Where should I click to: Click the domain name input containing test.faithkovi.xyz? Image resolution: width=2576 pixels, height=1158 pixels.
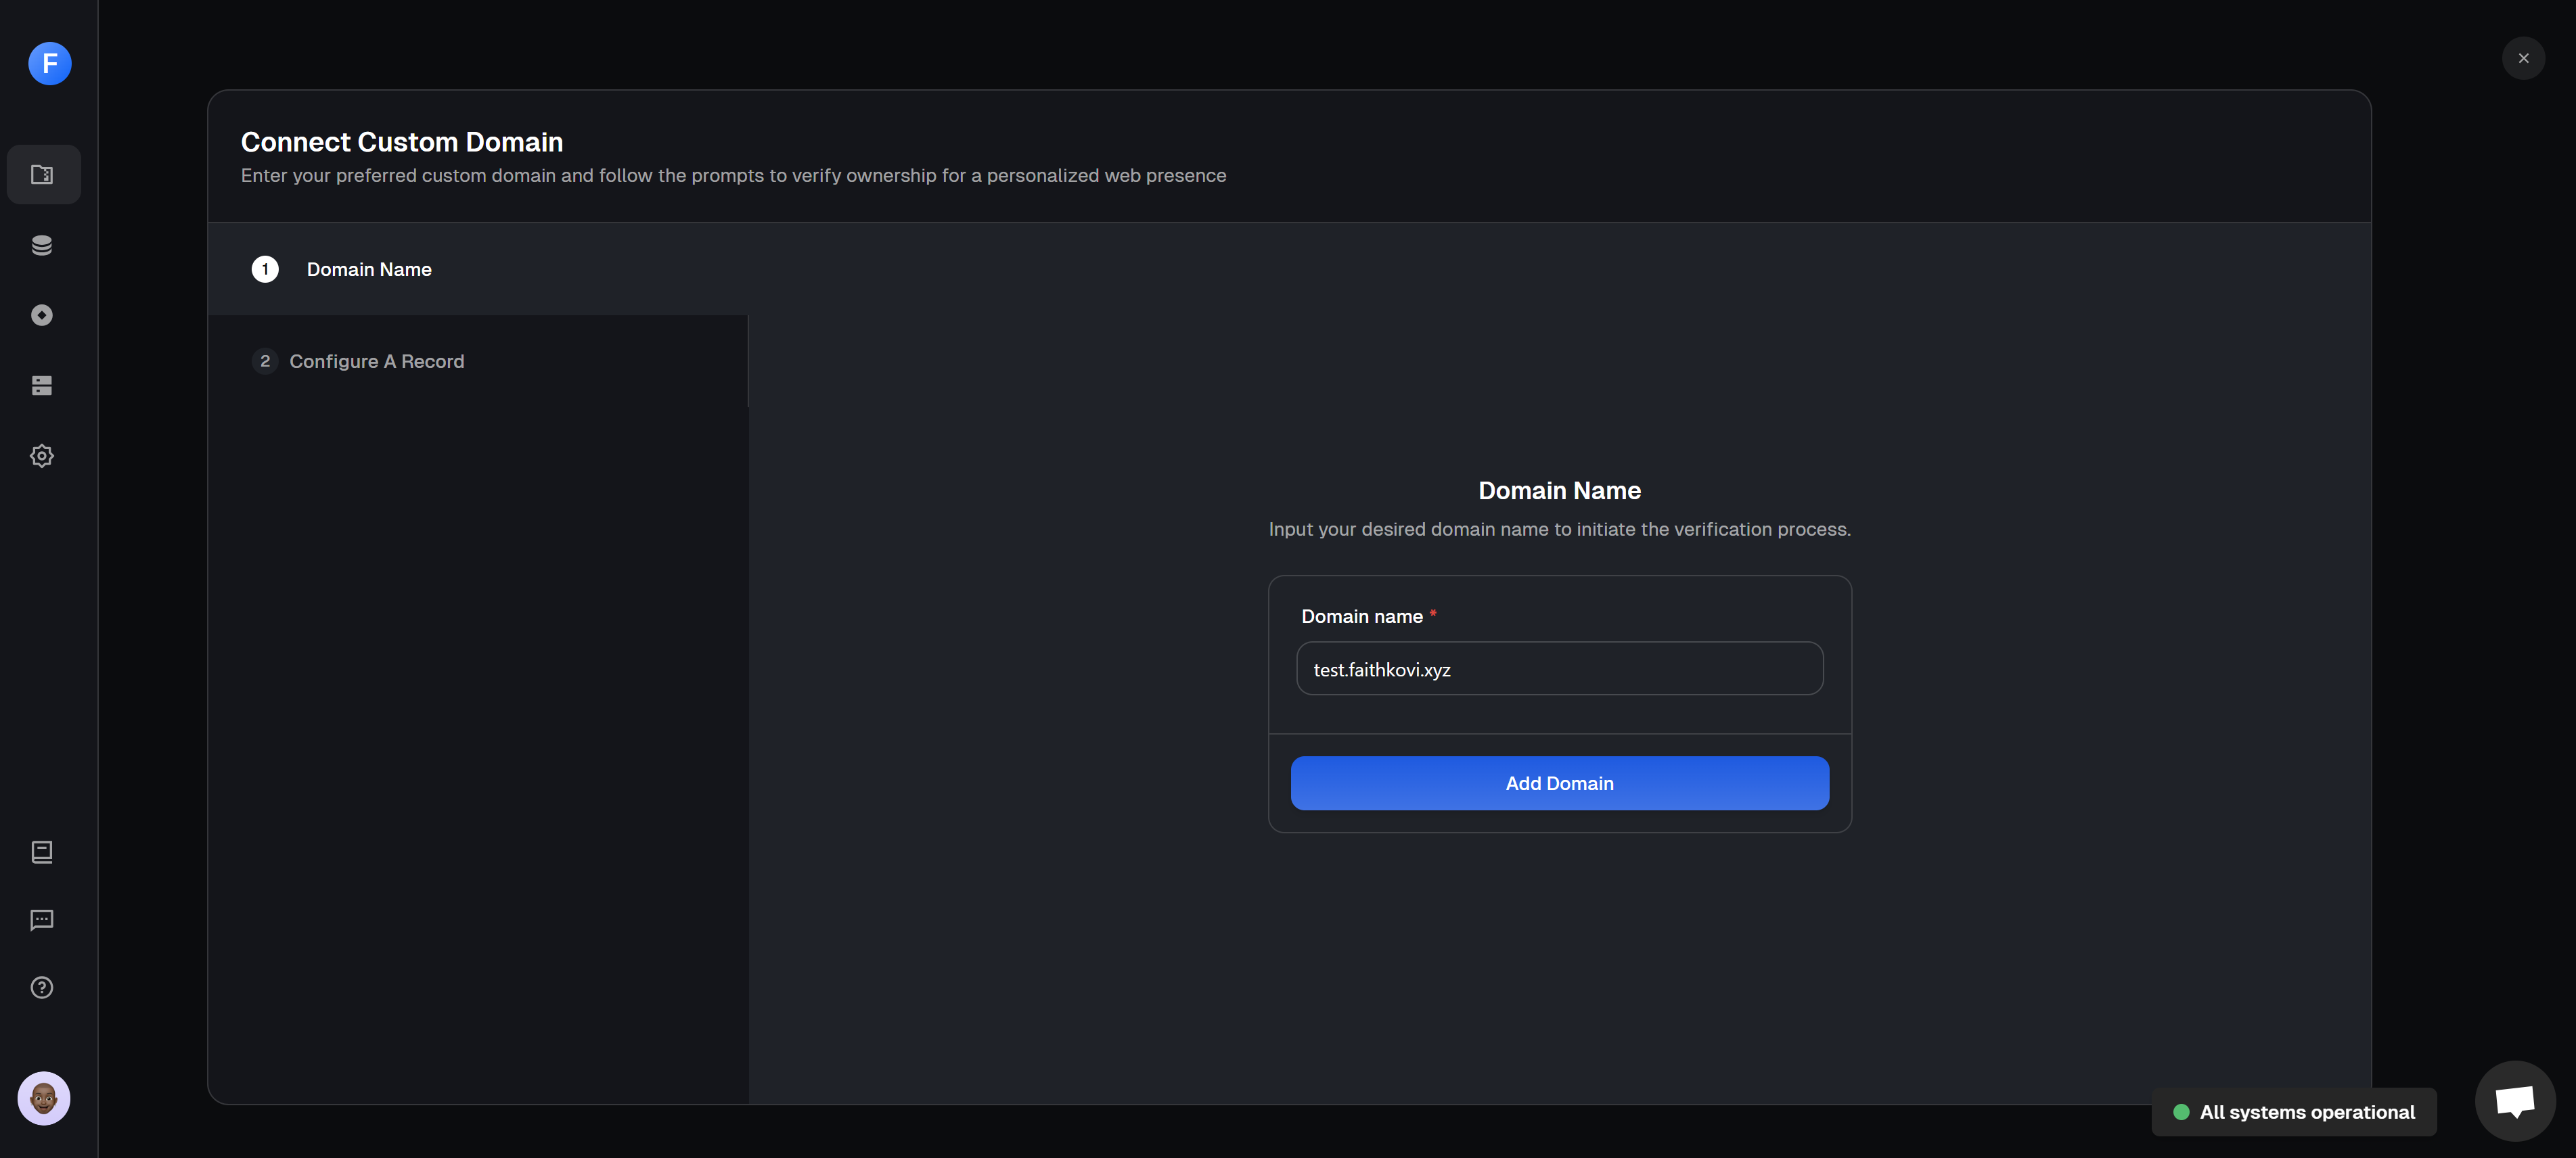click(x=1559, y=669)
